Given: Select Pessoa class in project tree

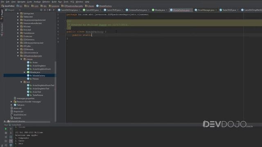Looking at the screenshot, I should tap(36, 79).
